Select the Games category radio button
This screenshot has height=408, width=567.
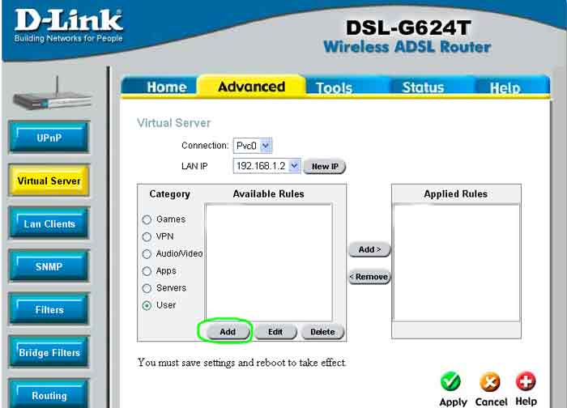pyautogui.click(x=147, y=219)
